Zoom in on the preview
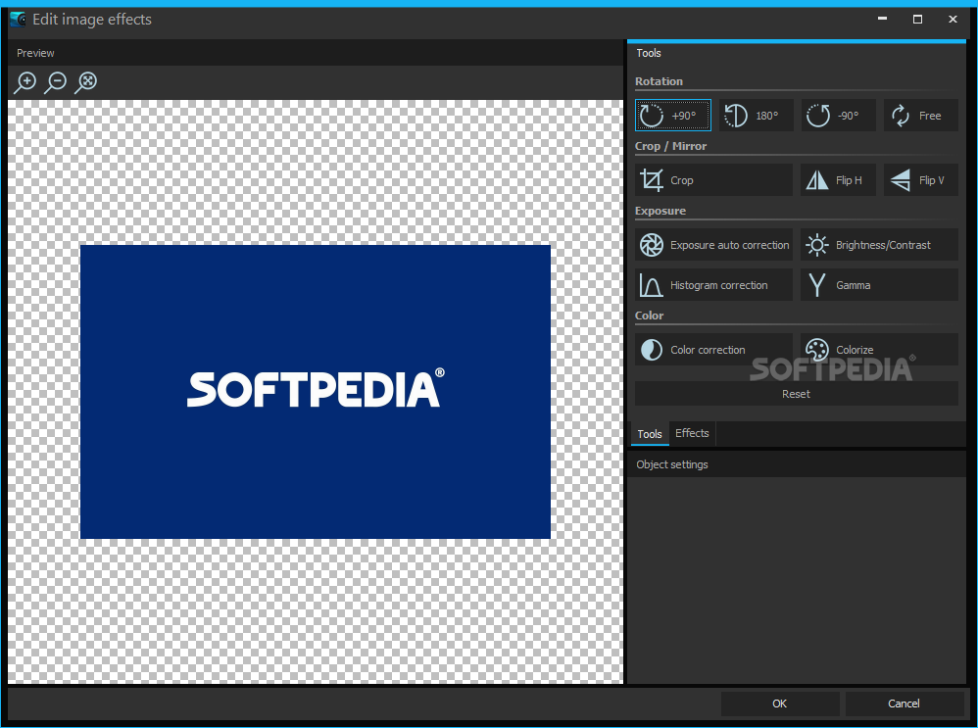The image size is (978, 728). [x=25, y=81]
